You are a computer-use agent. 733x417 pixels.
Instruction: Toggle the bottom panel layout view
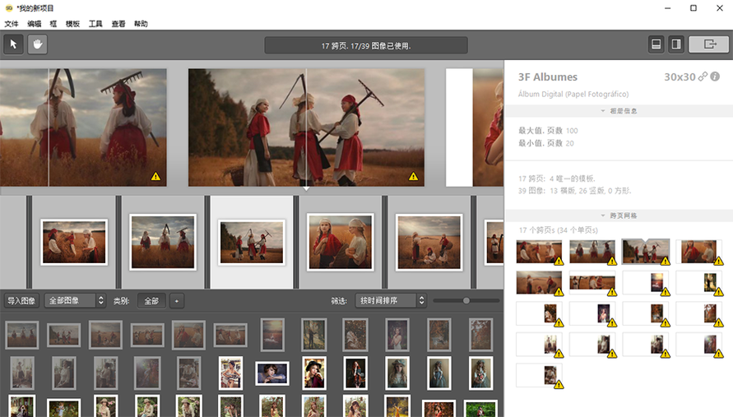(x=656, y=44)
